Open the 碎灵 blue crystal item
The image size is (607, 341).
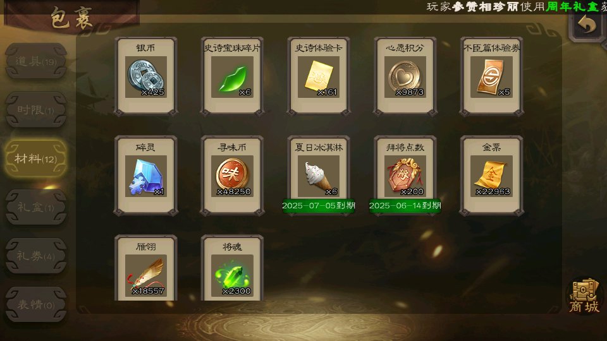pos(146,176)
